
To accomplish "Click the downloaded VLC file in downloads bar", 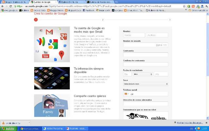I will pos(14,123).
